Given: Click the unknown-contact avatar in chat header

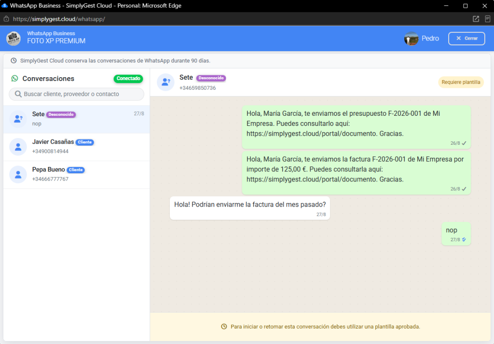Looking at the screenshot, I should pyautogui.click(x=166, y=82).
